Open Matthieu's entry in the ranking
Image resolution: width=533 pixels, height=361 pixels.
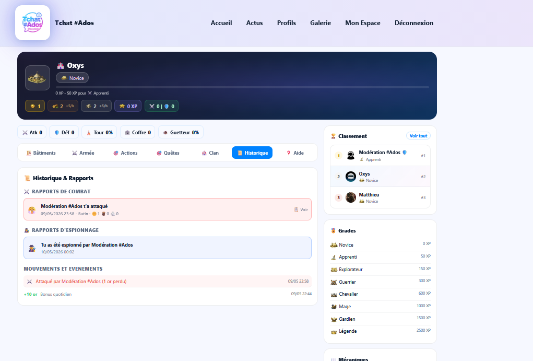click(381, 197)
